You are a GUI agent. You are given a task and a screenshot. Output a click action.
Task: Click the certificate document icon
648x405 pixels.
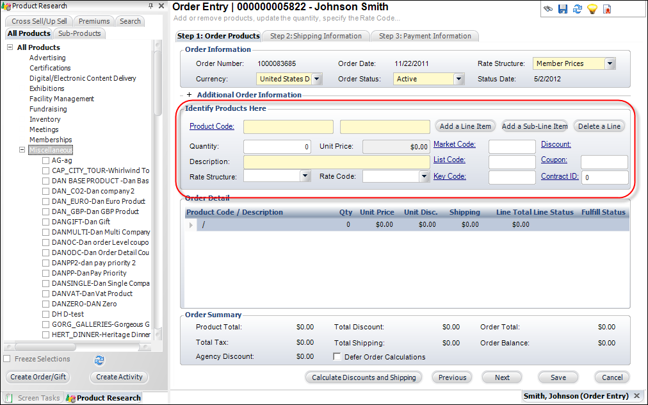coord(607,9)
